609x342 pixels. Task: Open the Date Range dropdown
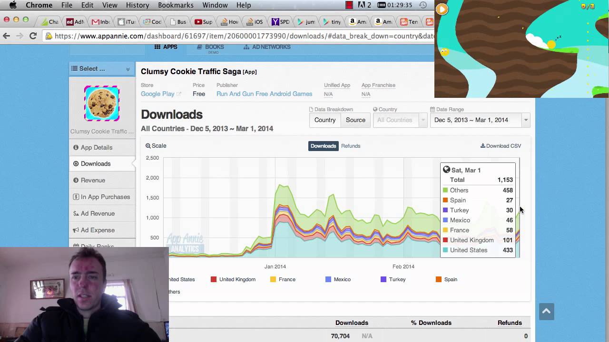tap(480, 120)
